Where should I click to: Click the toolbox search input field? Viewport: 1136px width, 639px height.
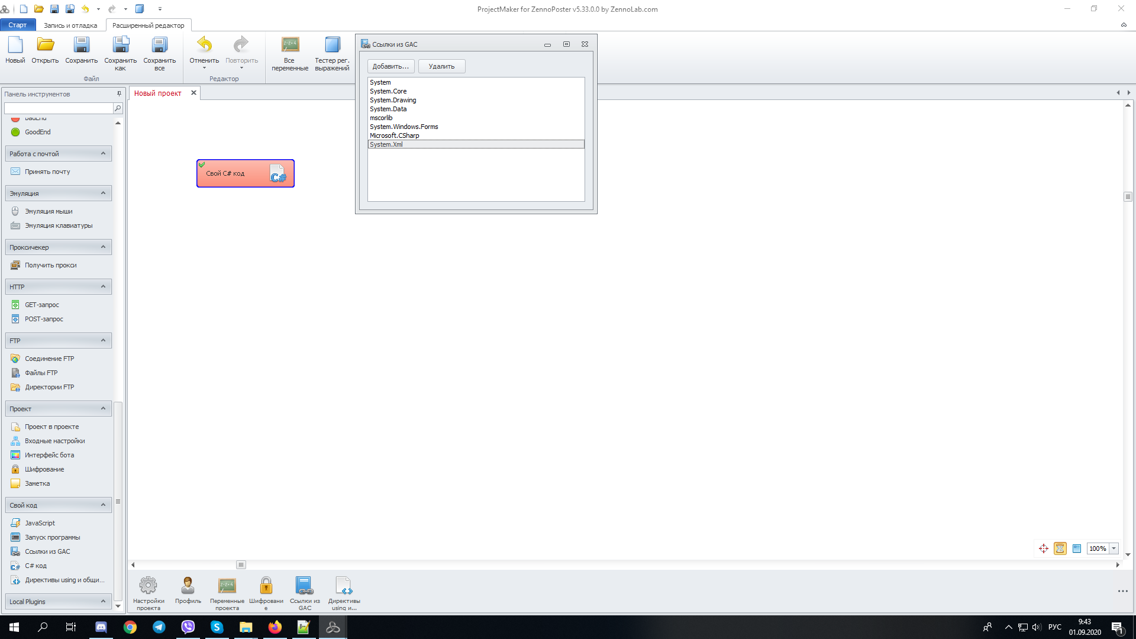tap(58, 108)
